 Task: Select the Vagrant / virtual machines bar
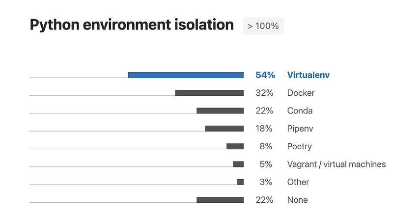(x=238, y=164)
